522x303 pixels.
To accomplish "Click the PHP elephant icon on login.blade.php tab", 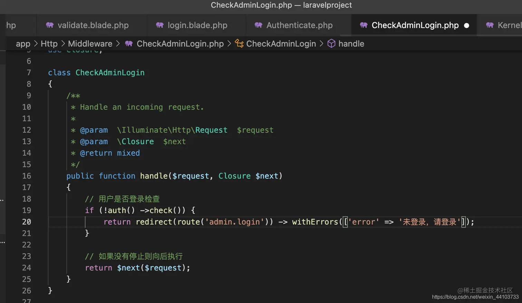I will tap(159, 25).
